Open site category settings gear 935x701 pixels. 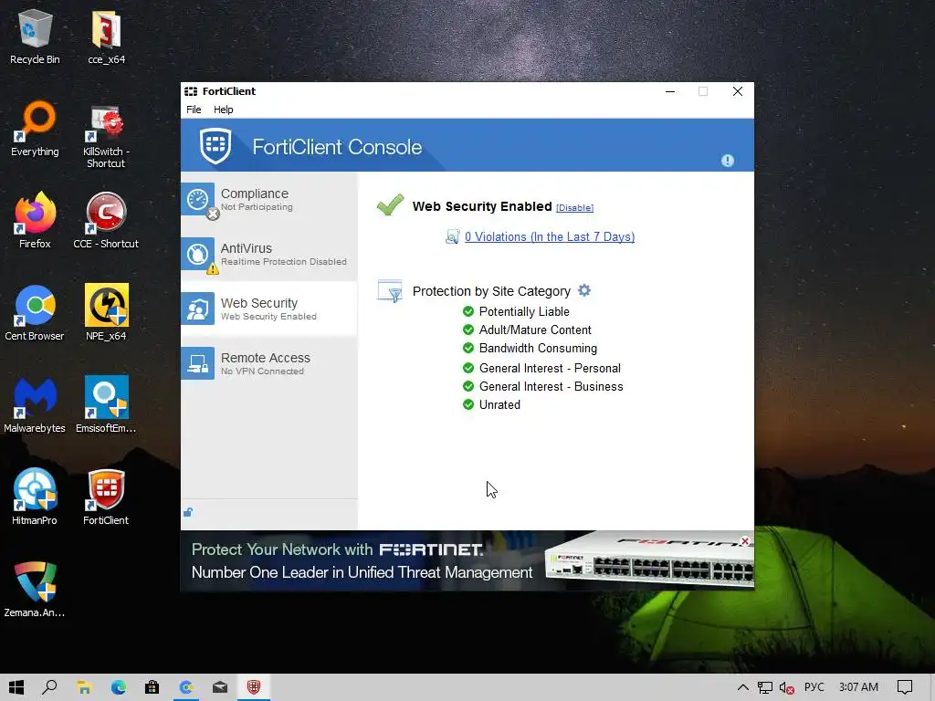(584, 290)
